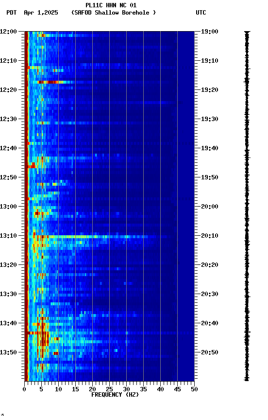Click the 19:40 UTC time tick label
Image resolution: width=268 pixels, height=420 pixels.
[210, 148]
